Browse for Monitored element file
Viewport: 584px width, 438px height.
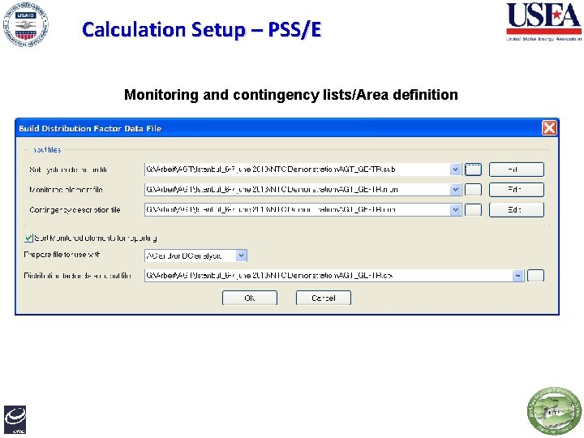tap(473, 190)
